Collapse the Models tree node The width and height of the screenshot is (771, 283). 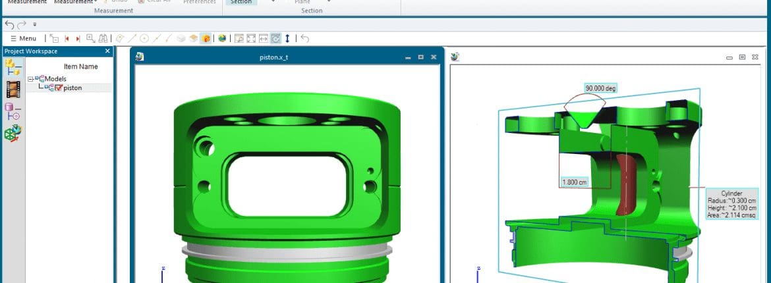[30, 79]
